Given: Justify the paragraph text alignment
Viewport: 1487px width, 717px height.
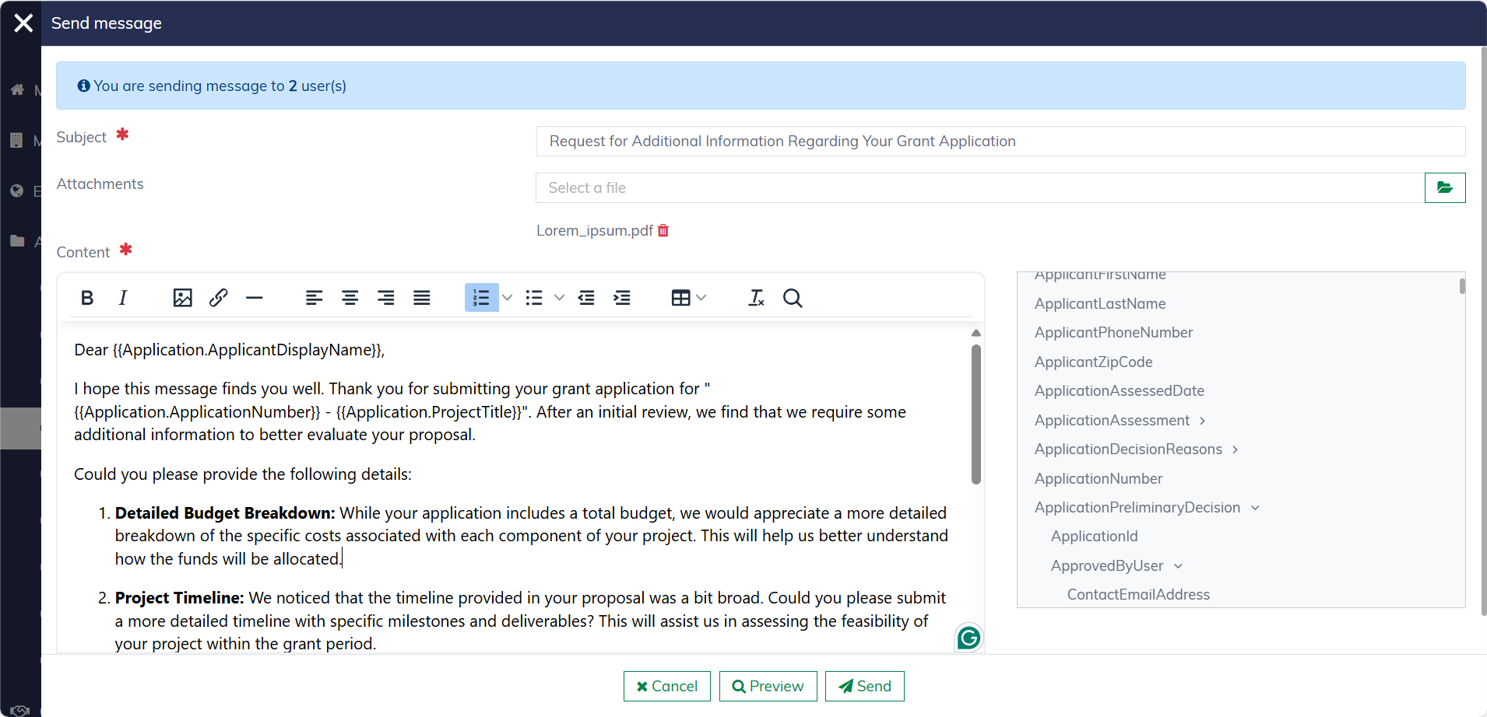Looking at the screenshot, I should pyautogui.click(x=422, y=298).
